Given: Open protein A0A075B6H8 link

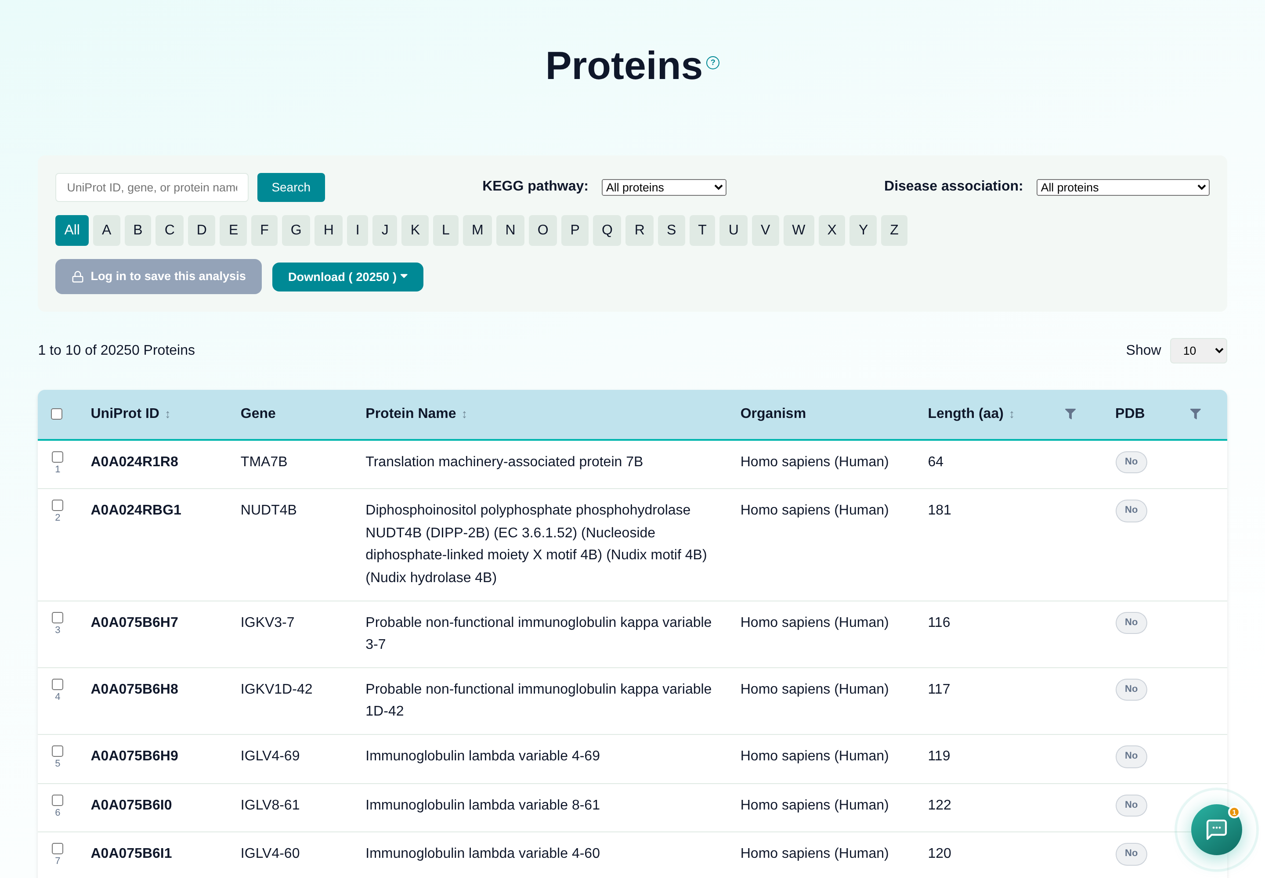Looking at the screenshot, I should click(134, 689).
